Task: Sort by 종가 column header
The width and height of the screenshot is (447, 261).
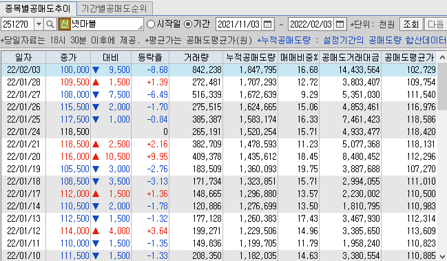Action: click(68, 58)
